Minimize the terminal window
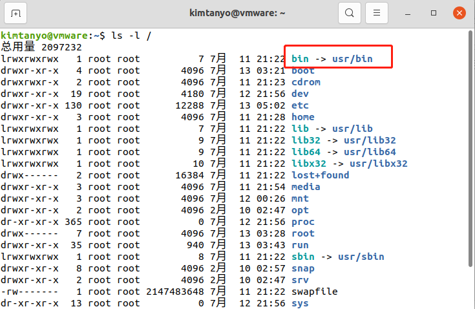Screen dimensions: 475x309 [x=408, y=14]
